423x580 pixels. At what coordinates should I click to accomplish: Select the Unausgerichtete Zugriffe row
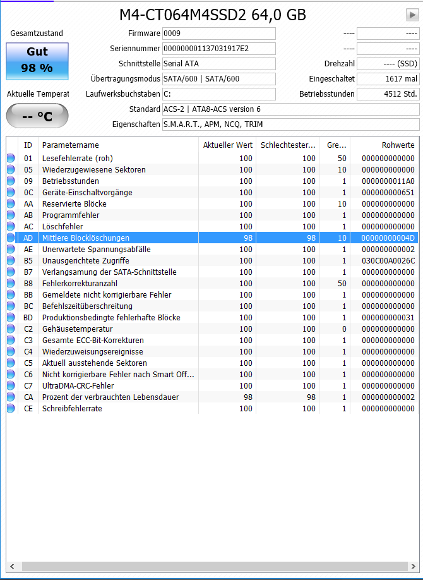click(212, 261)
